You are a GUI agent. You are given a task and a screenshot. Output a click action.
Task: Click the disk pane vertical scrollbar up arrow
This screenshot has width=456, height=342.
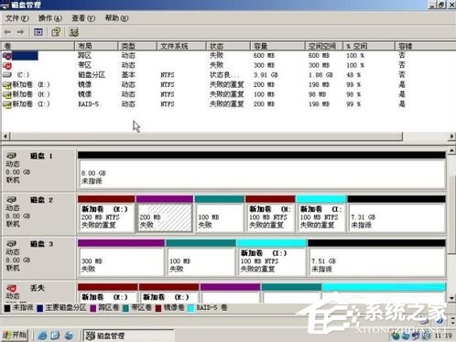[451, 150]
